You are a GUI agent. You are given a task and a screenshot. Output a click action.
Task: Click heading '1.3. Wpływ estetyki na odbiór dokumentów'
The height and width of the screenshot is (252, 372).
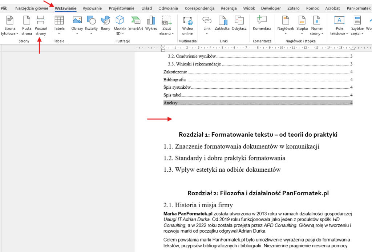click(222, 169)
